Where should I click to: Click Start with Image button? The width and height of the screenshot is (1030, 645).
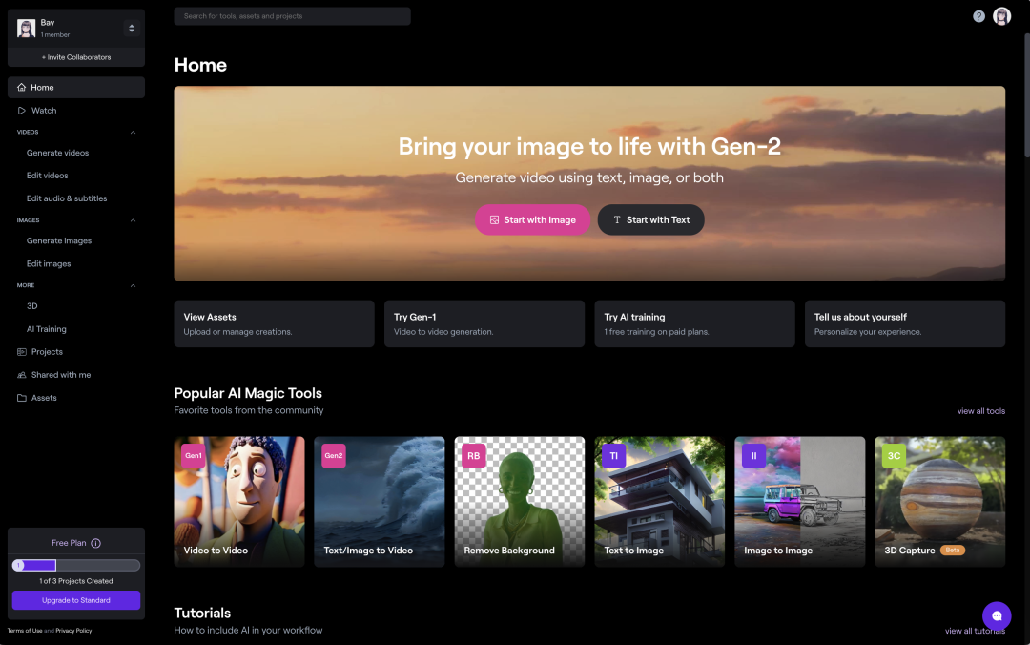coord(532,219)
